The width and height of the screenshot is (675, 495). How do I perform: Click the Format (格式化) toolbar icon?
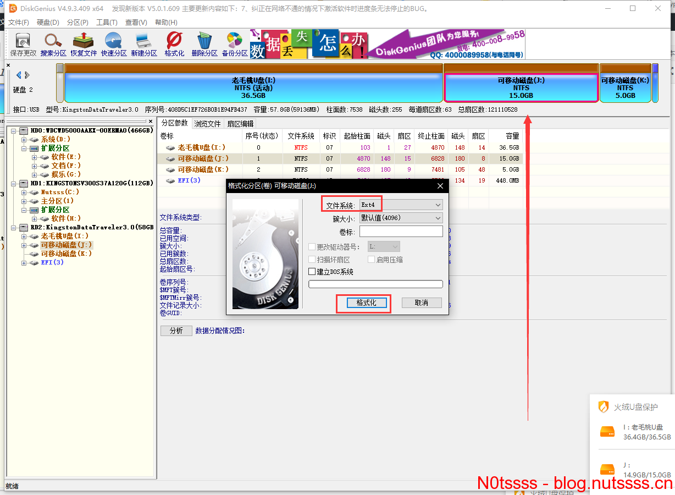pos(174,45)
